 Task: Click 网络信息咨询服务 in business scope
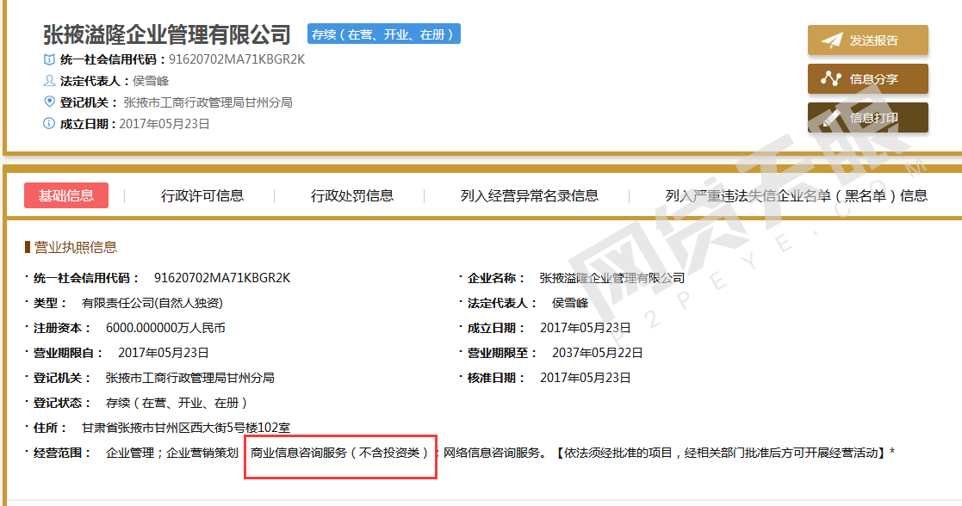(492, 453)
